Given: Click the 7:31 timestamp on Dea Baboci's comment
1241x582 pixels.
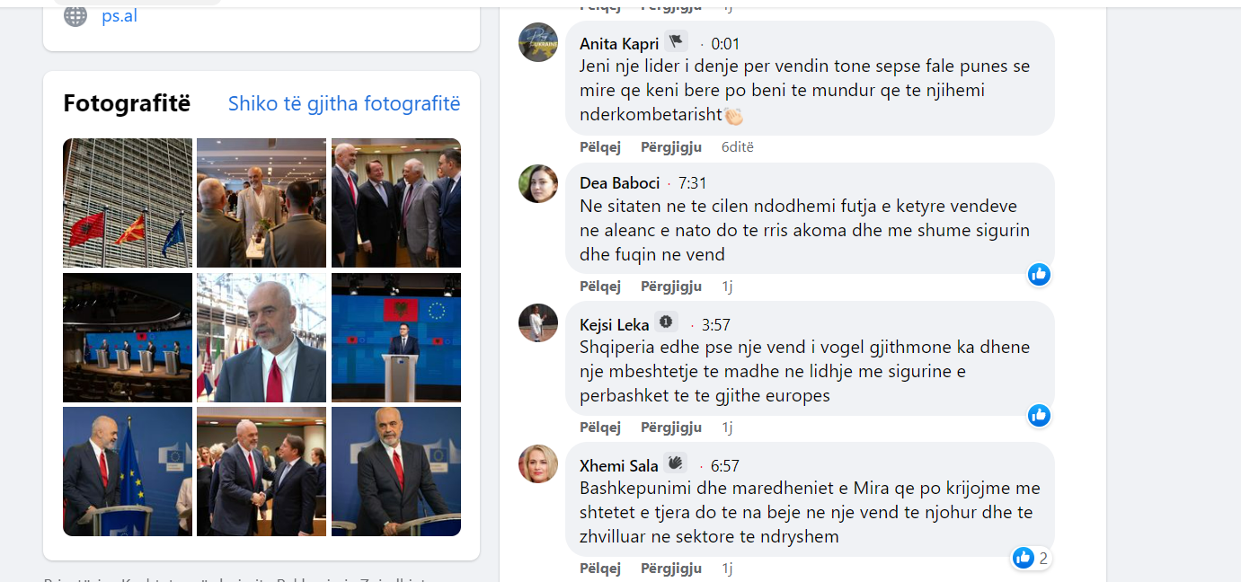Looking at the screenshot, I should pos(693,183).
